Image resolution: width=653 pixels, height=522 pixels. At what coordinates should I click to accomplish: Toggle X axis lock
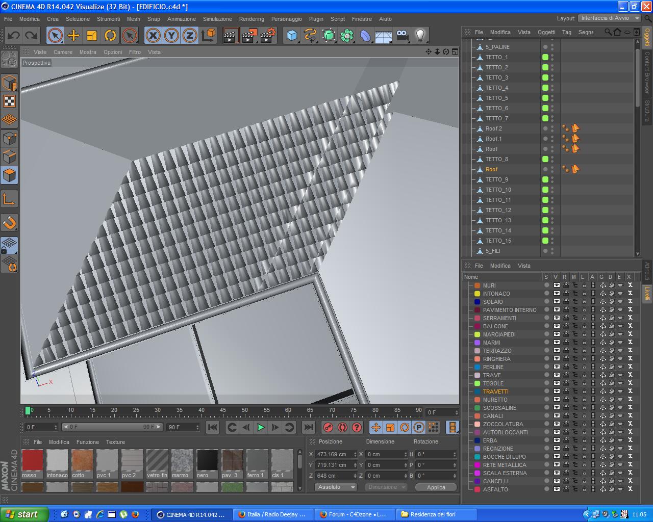coord(153,36)
